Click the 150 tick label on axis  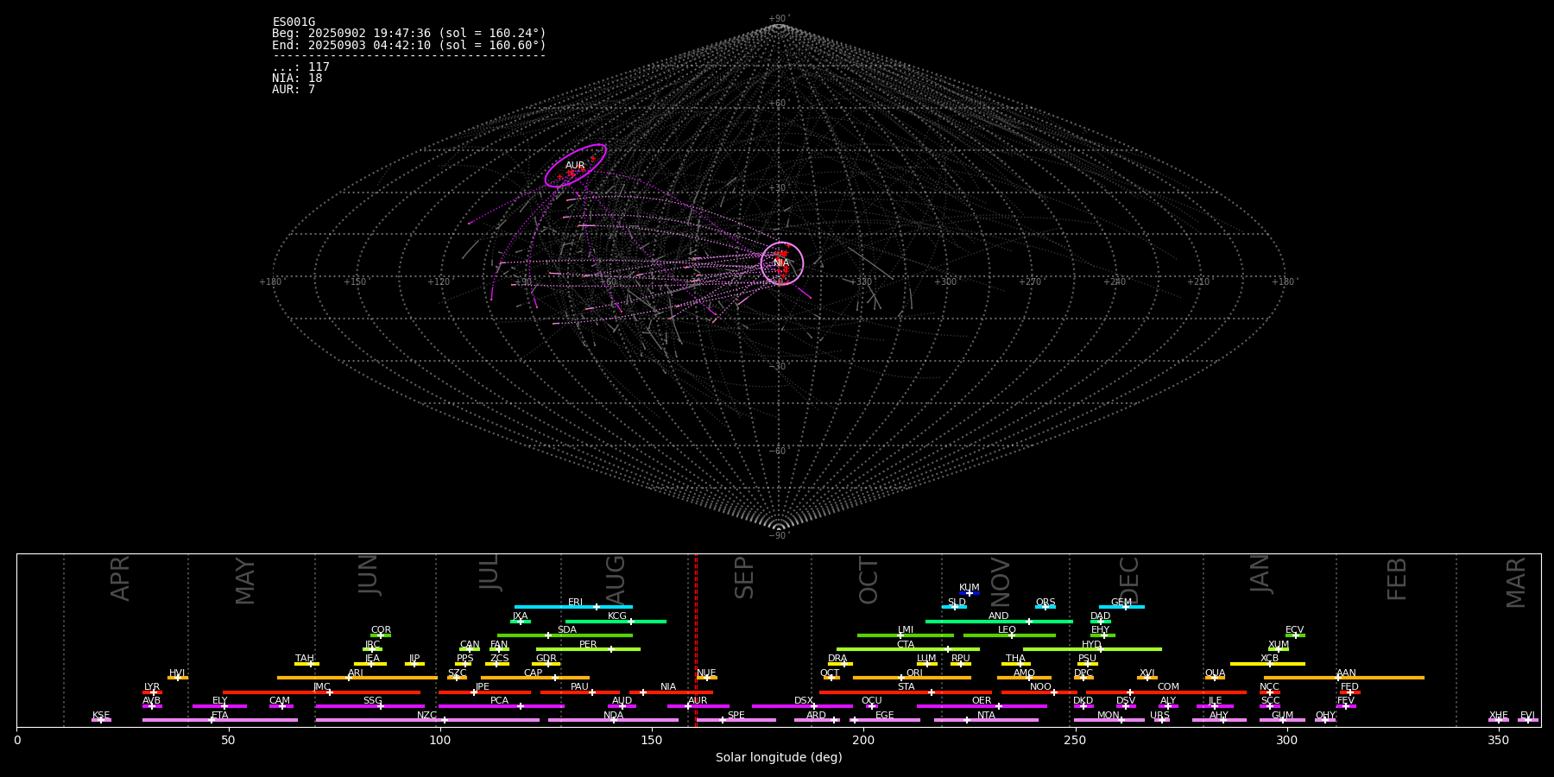coord(652,740)
